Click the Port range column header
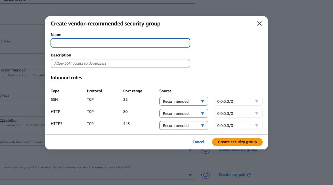The height and width of the screenshot is (185, 333). 133,91
